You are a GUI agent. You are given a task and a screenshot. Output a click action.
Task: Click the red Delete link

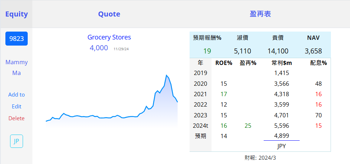[17, 118]
